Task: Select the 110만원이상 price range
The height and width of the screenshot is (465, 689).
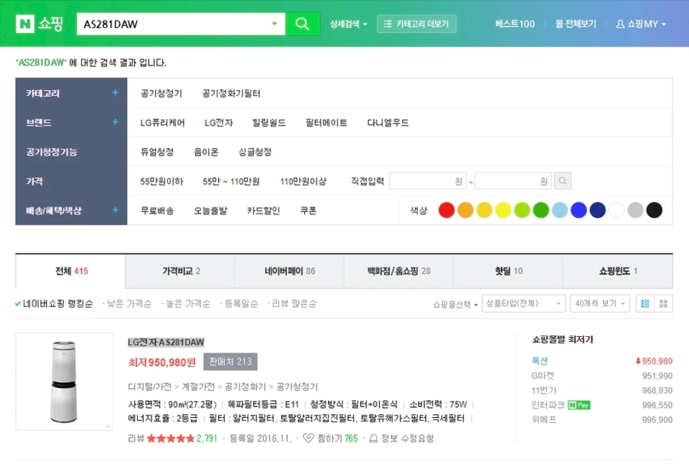Action: point(303,181)
